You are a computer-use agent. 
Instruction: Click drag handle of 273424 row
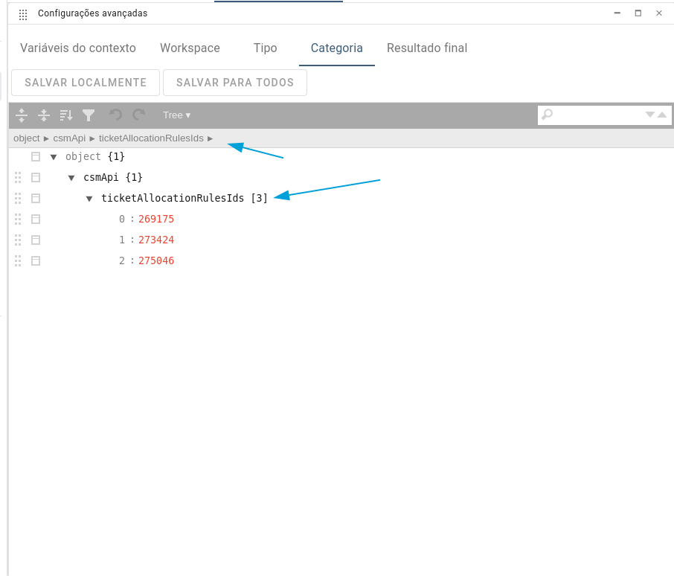pos(18,240)
